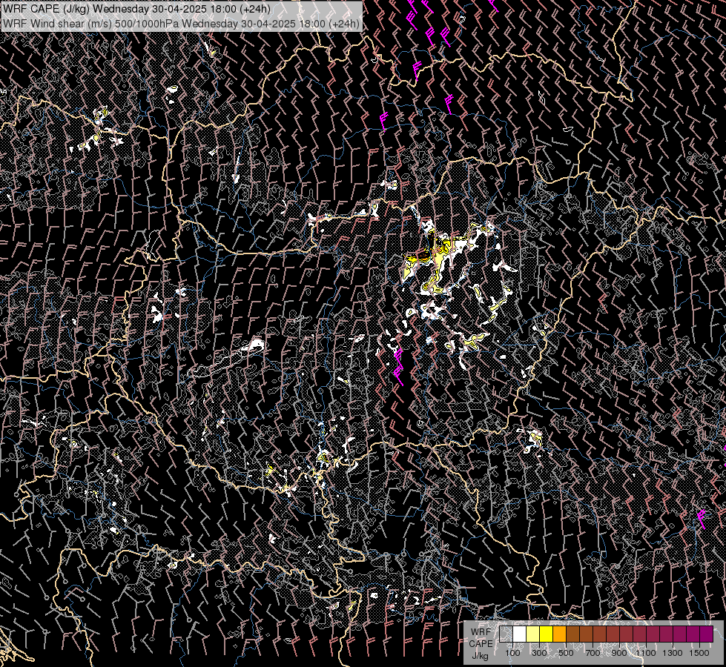Screen dimensions: 726x667
Task: Click the legend value 1100
Action: 646,653
